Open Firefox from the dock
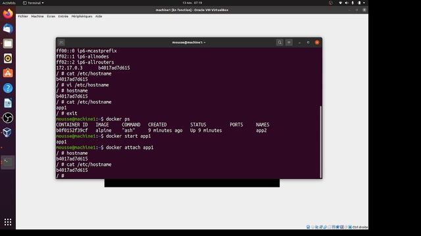Viewport: 421px width, 236px height. coord(8,14)
